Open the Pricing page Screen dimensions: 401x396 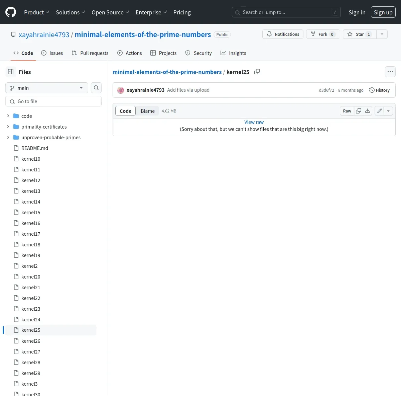click(182, 12)
